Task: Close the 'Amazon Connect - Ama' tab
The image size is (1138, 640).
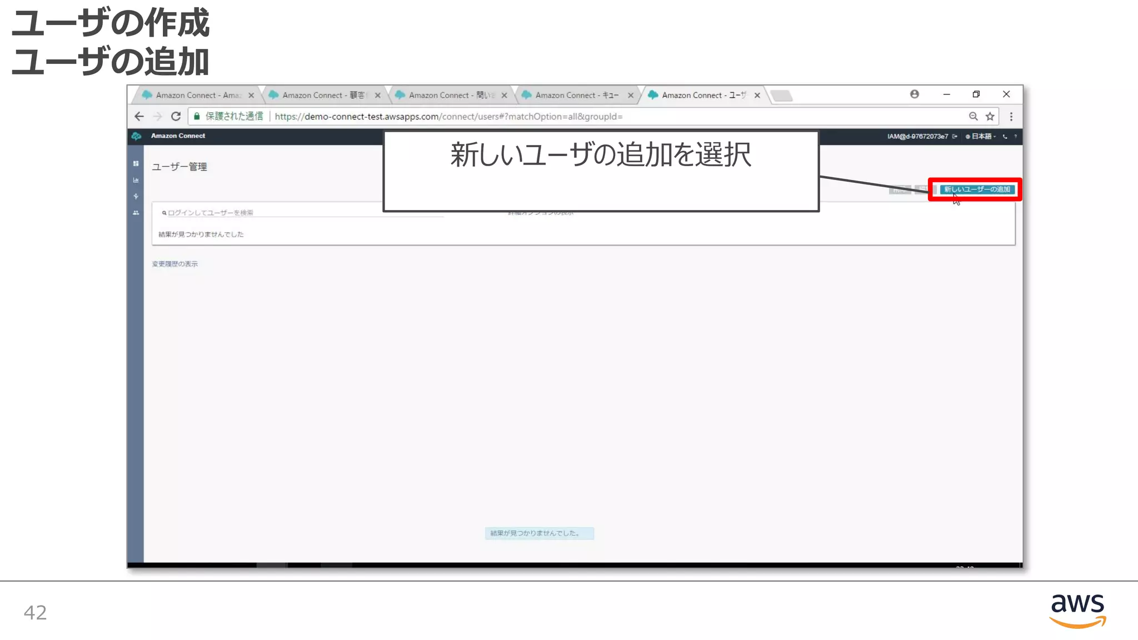Action: (x=251, y=96)
